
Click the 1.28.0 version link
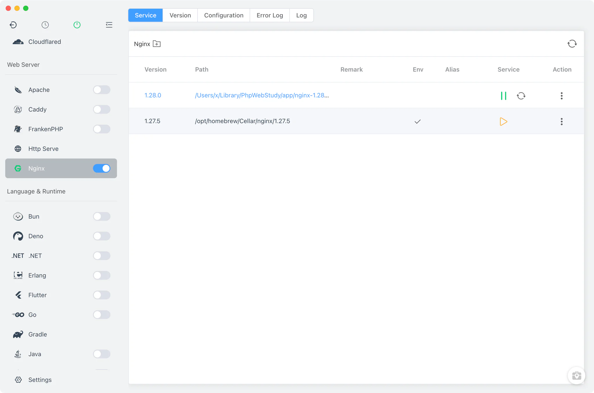click(x=153, y=95)
